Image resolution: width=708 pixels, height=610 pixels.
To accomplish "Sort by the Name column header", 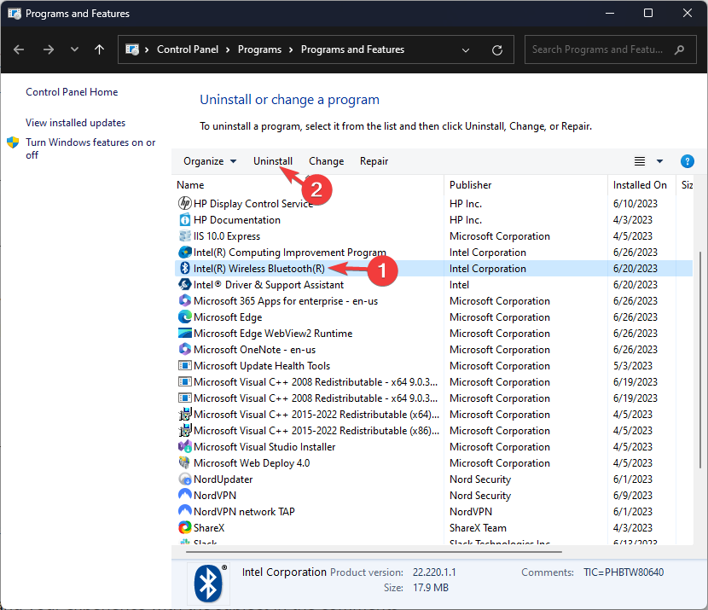I will point(190,185).
